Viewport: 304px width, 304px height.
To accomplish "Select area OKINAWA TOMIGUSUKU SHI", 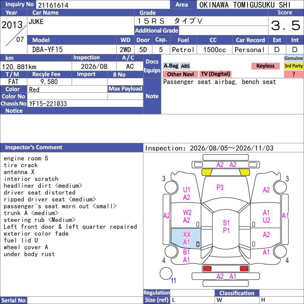I will pos(245,5).
